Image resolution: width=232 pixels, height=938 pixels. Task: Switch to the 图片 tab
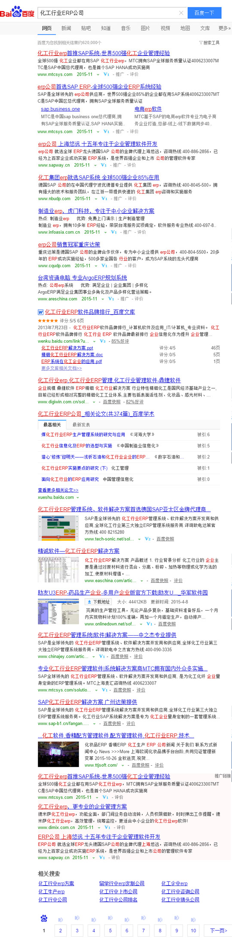(x=145, y=28)
